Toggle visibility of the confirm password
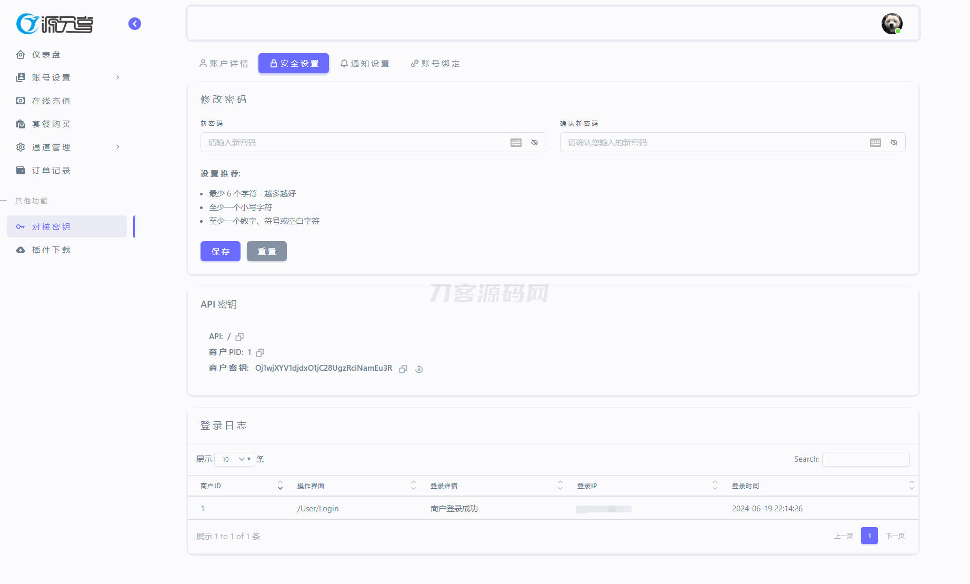The image size is (970, 584). click(894, 143)
